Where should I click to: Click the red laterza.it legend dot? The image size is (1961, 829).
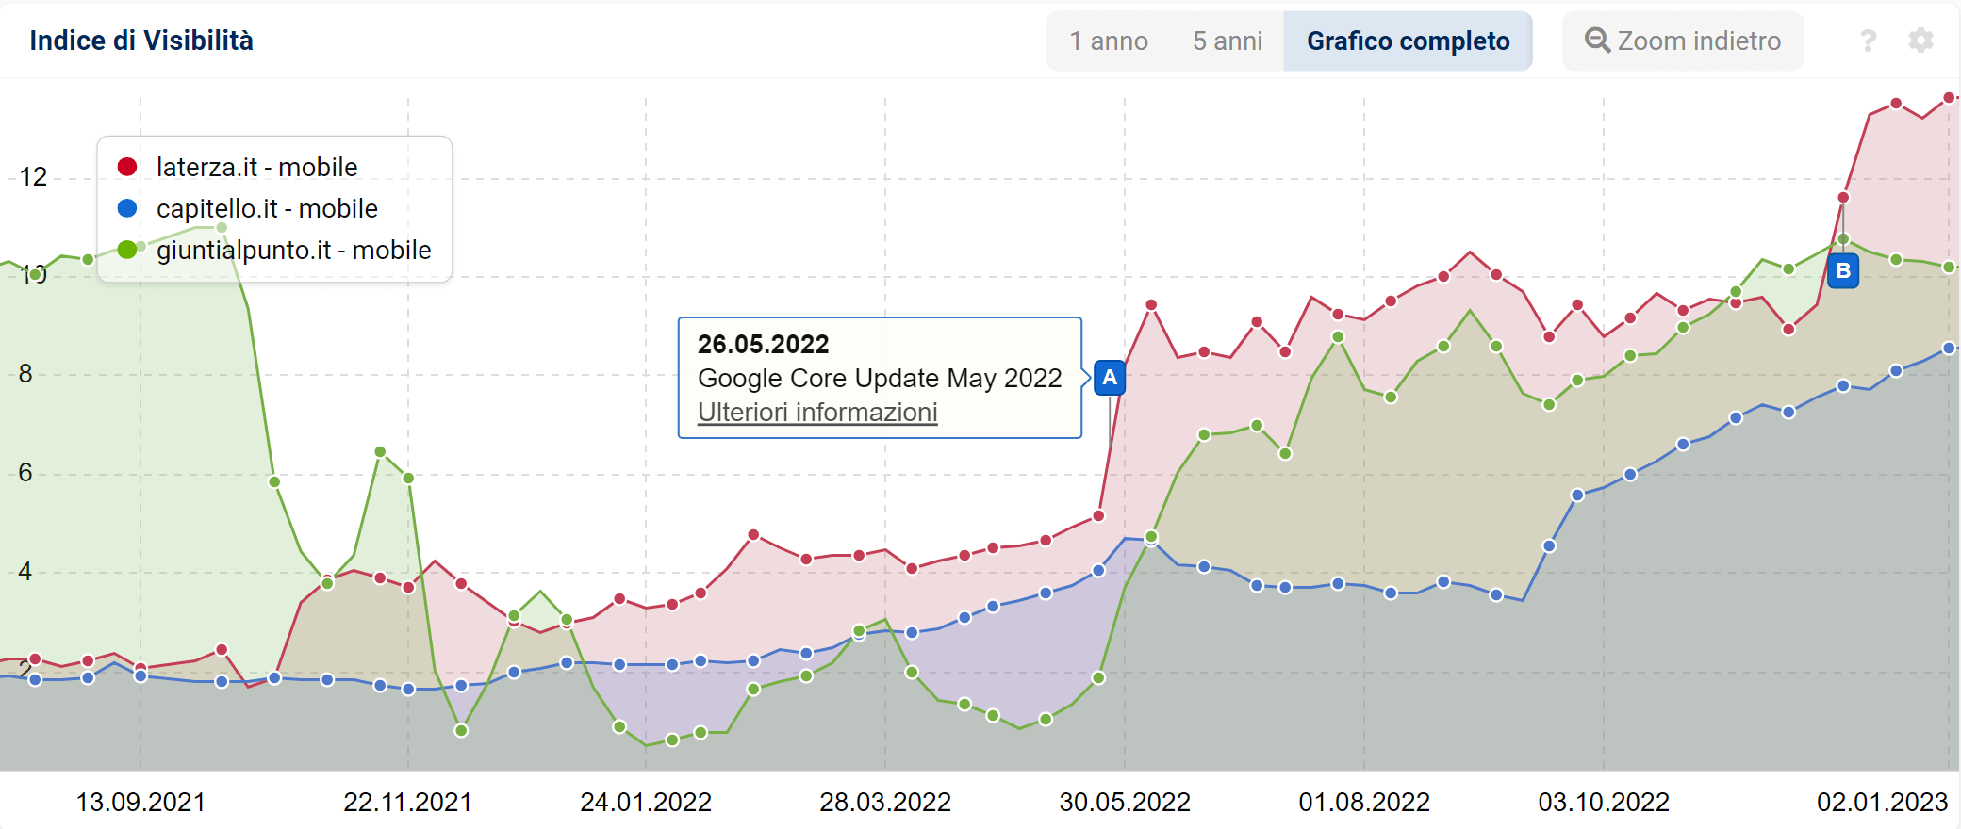point(127,168)
